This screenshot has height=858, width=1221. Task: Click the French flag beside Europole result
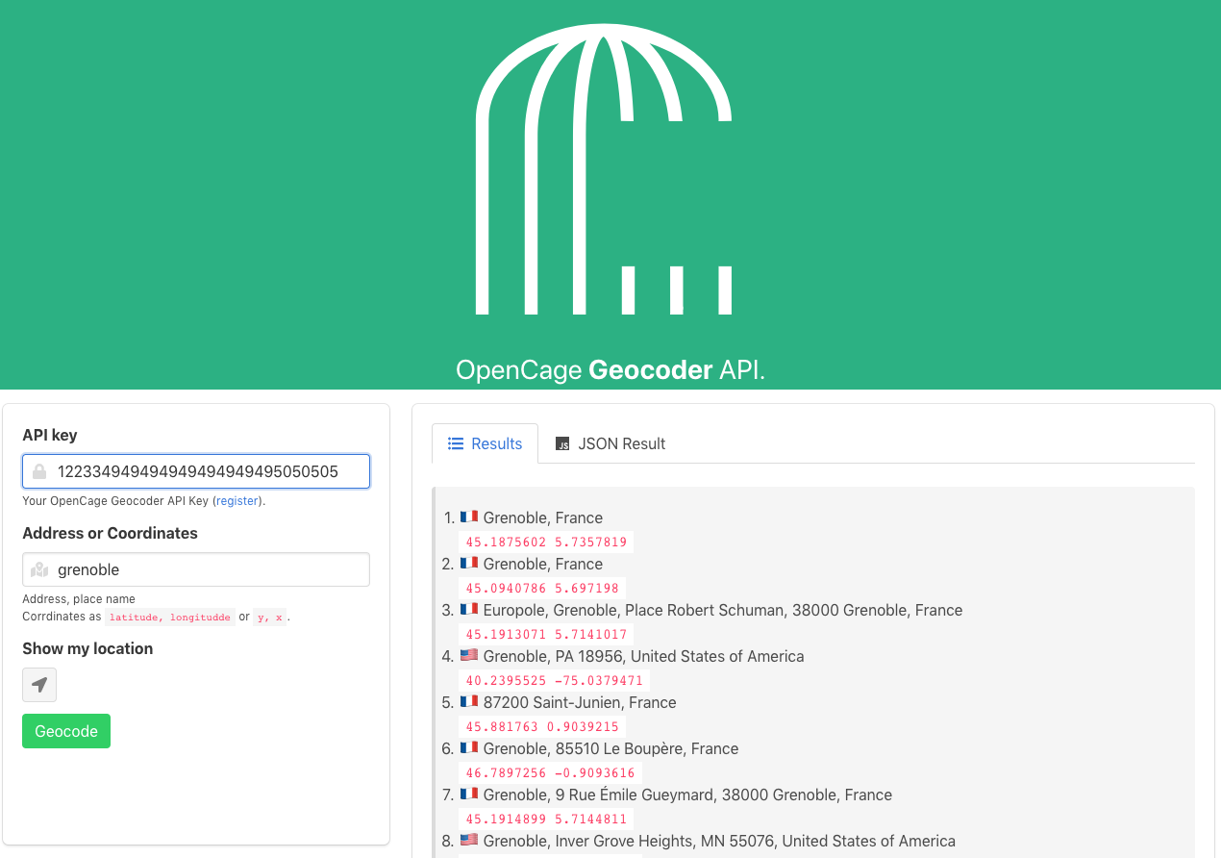point(469,610)
